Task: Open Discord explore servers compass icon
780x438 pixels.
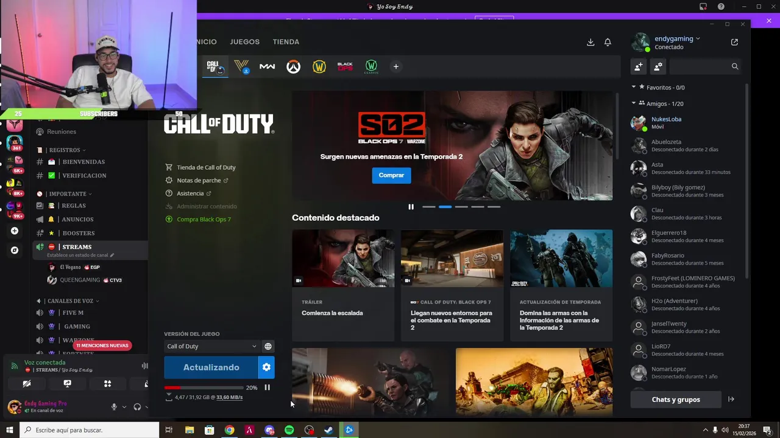Action: (x=15, y=250)
